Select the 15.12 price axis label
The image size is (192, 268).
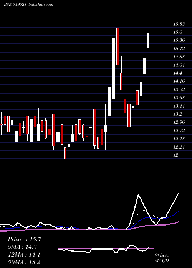pos(179,49)
